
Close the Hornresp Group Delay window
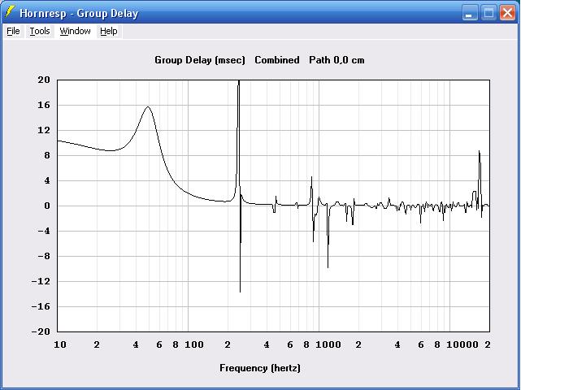pyautogui.click(x=508, y=13)
